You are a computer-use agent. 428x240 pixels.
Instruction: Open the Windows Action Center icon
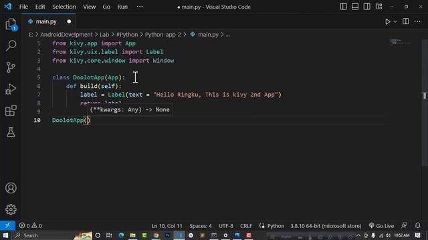point(417,235)
